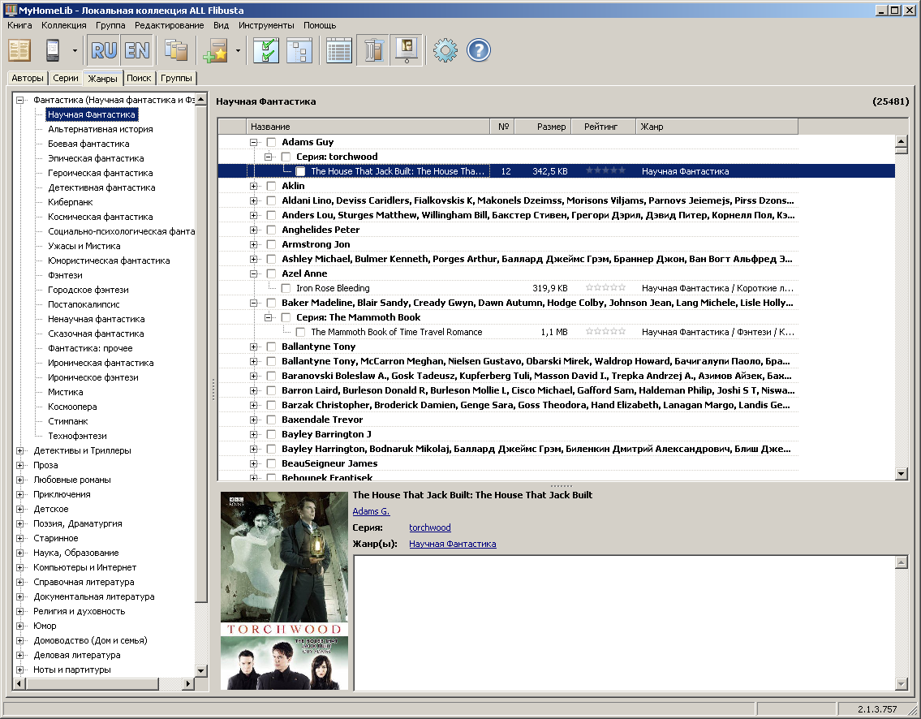The image size is (921, 719).
Task: Expand the Aklin author node
Action: 254,186
